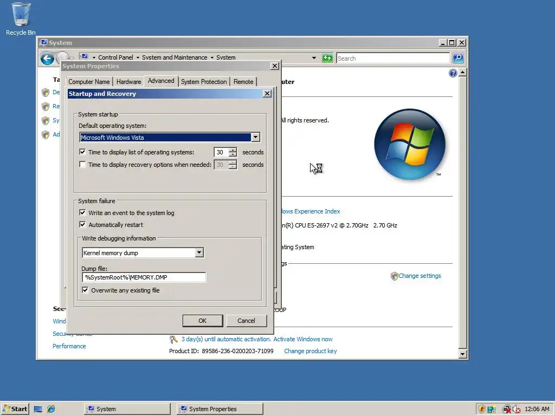Click the taskbar clock showing 12:06 AM
555x416 pixels.
coord(537,409)
